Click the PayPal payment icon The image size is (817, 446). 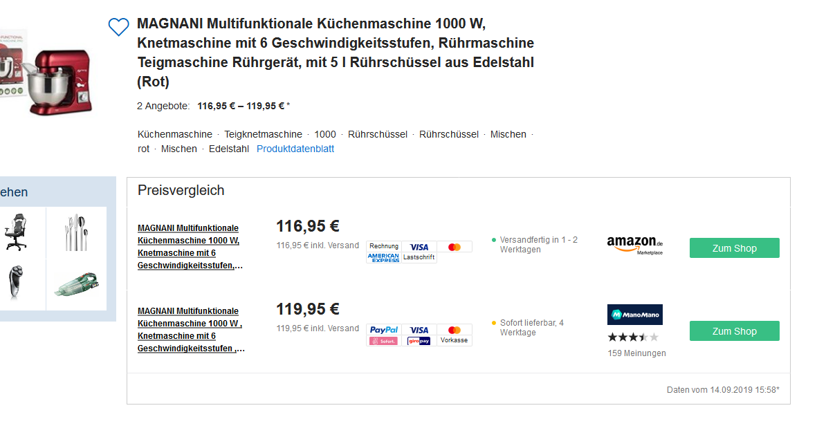(x=383, y=330)
